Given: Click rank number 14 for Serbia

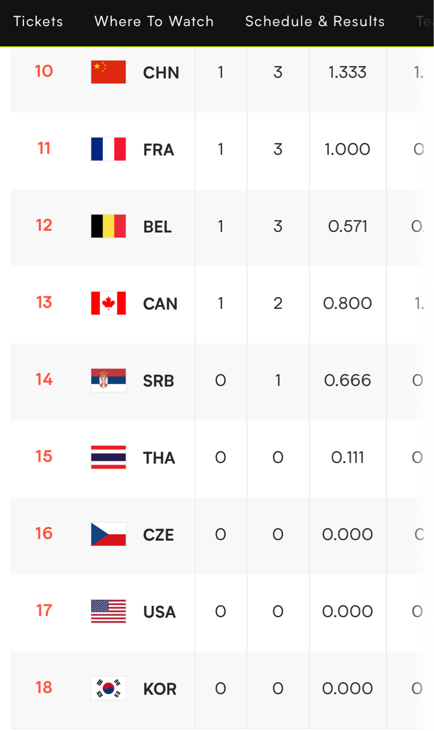Looking at the screenshot, I should tap(44, 379).
